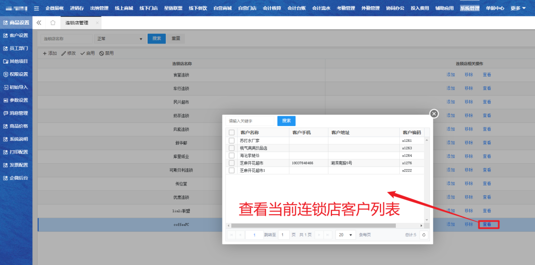Collapse tabs with the double-chevron icon

(x=39, y=23)
